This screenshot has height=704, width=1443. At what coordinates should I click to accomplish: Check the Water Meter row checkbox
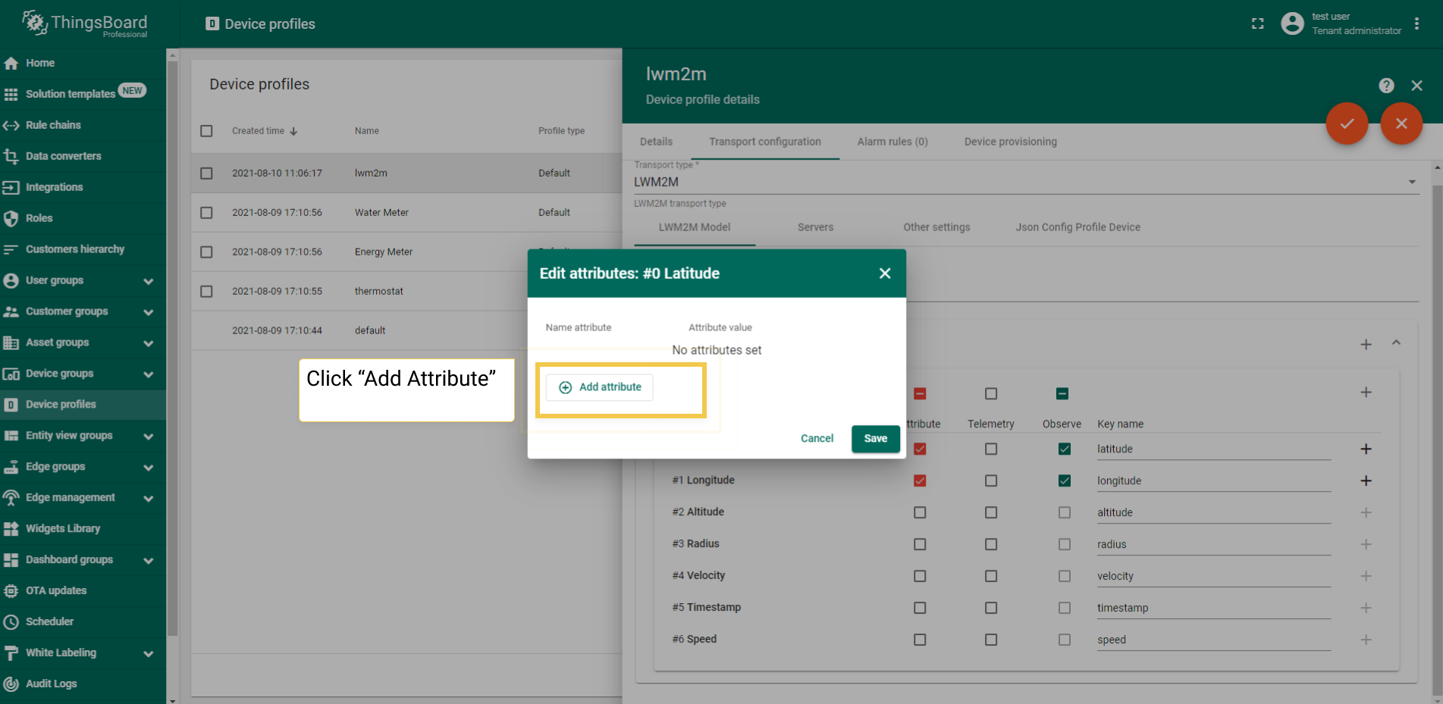point(206,213)
